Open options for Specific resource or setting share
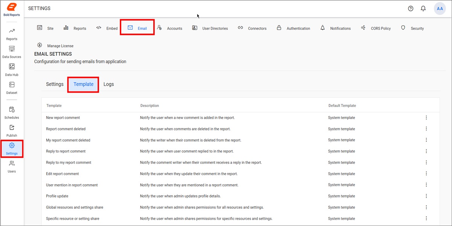The height and width of the screenshot is (226, 452). tap(426, 218)
